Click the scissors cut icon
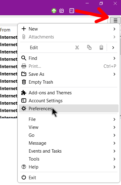The height and width of the screenshot is (185, 121). coord(77,47)
